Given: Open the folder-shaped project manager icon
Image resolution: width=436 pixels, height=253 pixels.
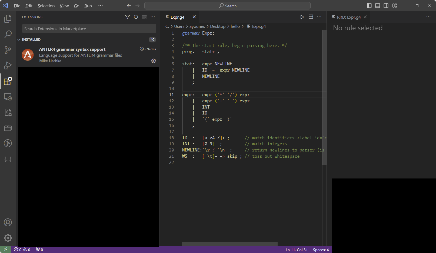Looking at the screenshot, I should click(x=8, y=128).
